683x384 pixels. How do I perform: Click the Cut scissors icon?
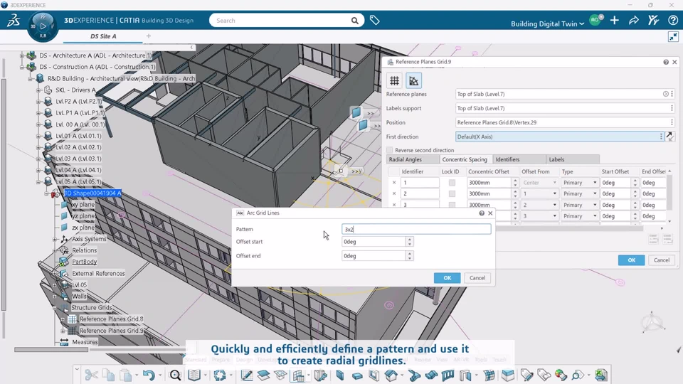coord(91,375)
